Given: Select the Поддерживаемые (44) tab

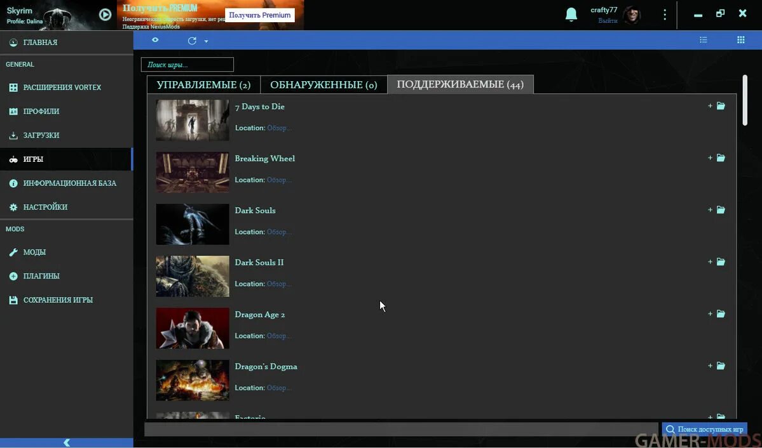Looking at the screenshot, I should tap(460, 84).
